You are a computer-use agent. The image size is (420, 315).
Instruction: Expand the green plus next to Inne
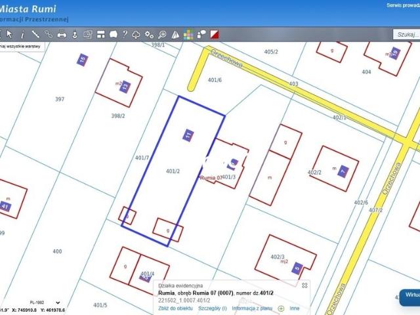click(281, 308)
